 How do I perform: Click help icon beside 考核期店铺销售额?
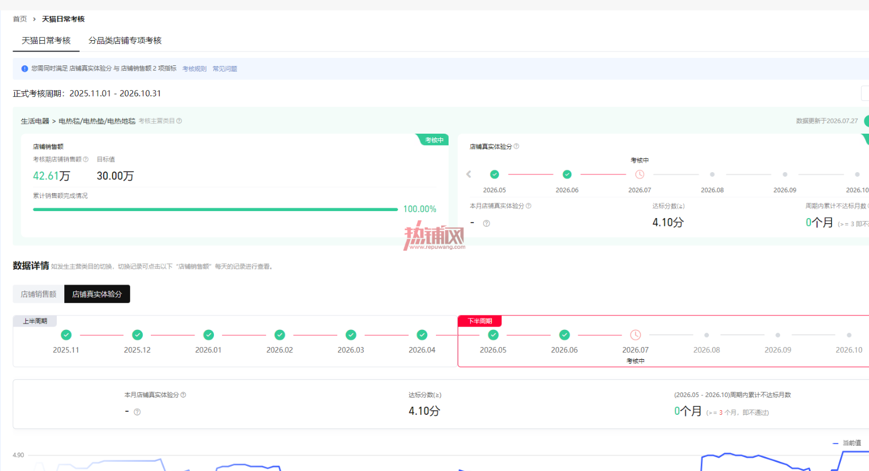(x=86, y=159)
